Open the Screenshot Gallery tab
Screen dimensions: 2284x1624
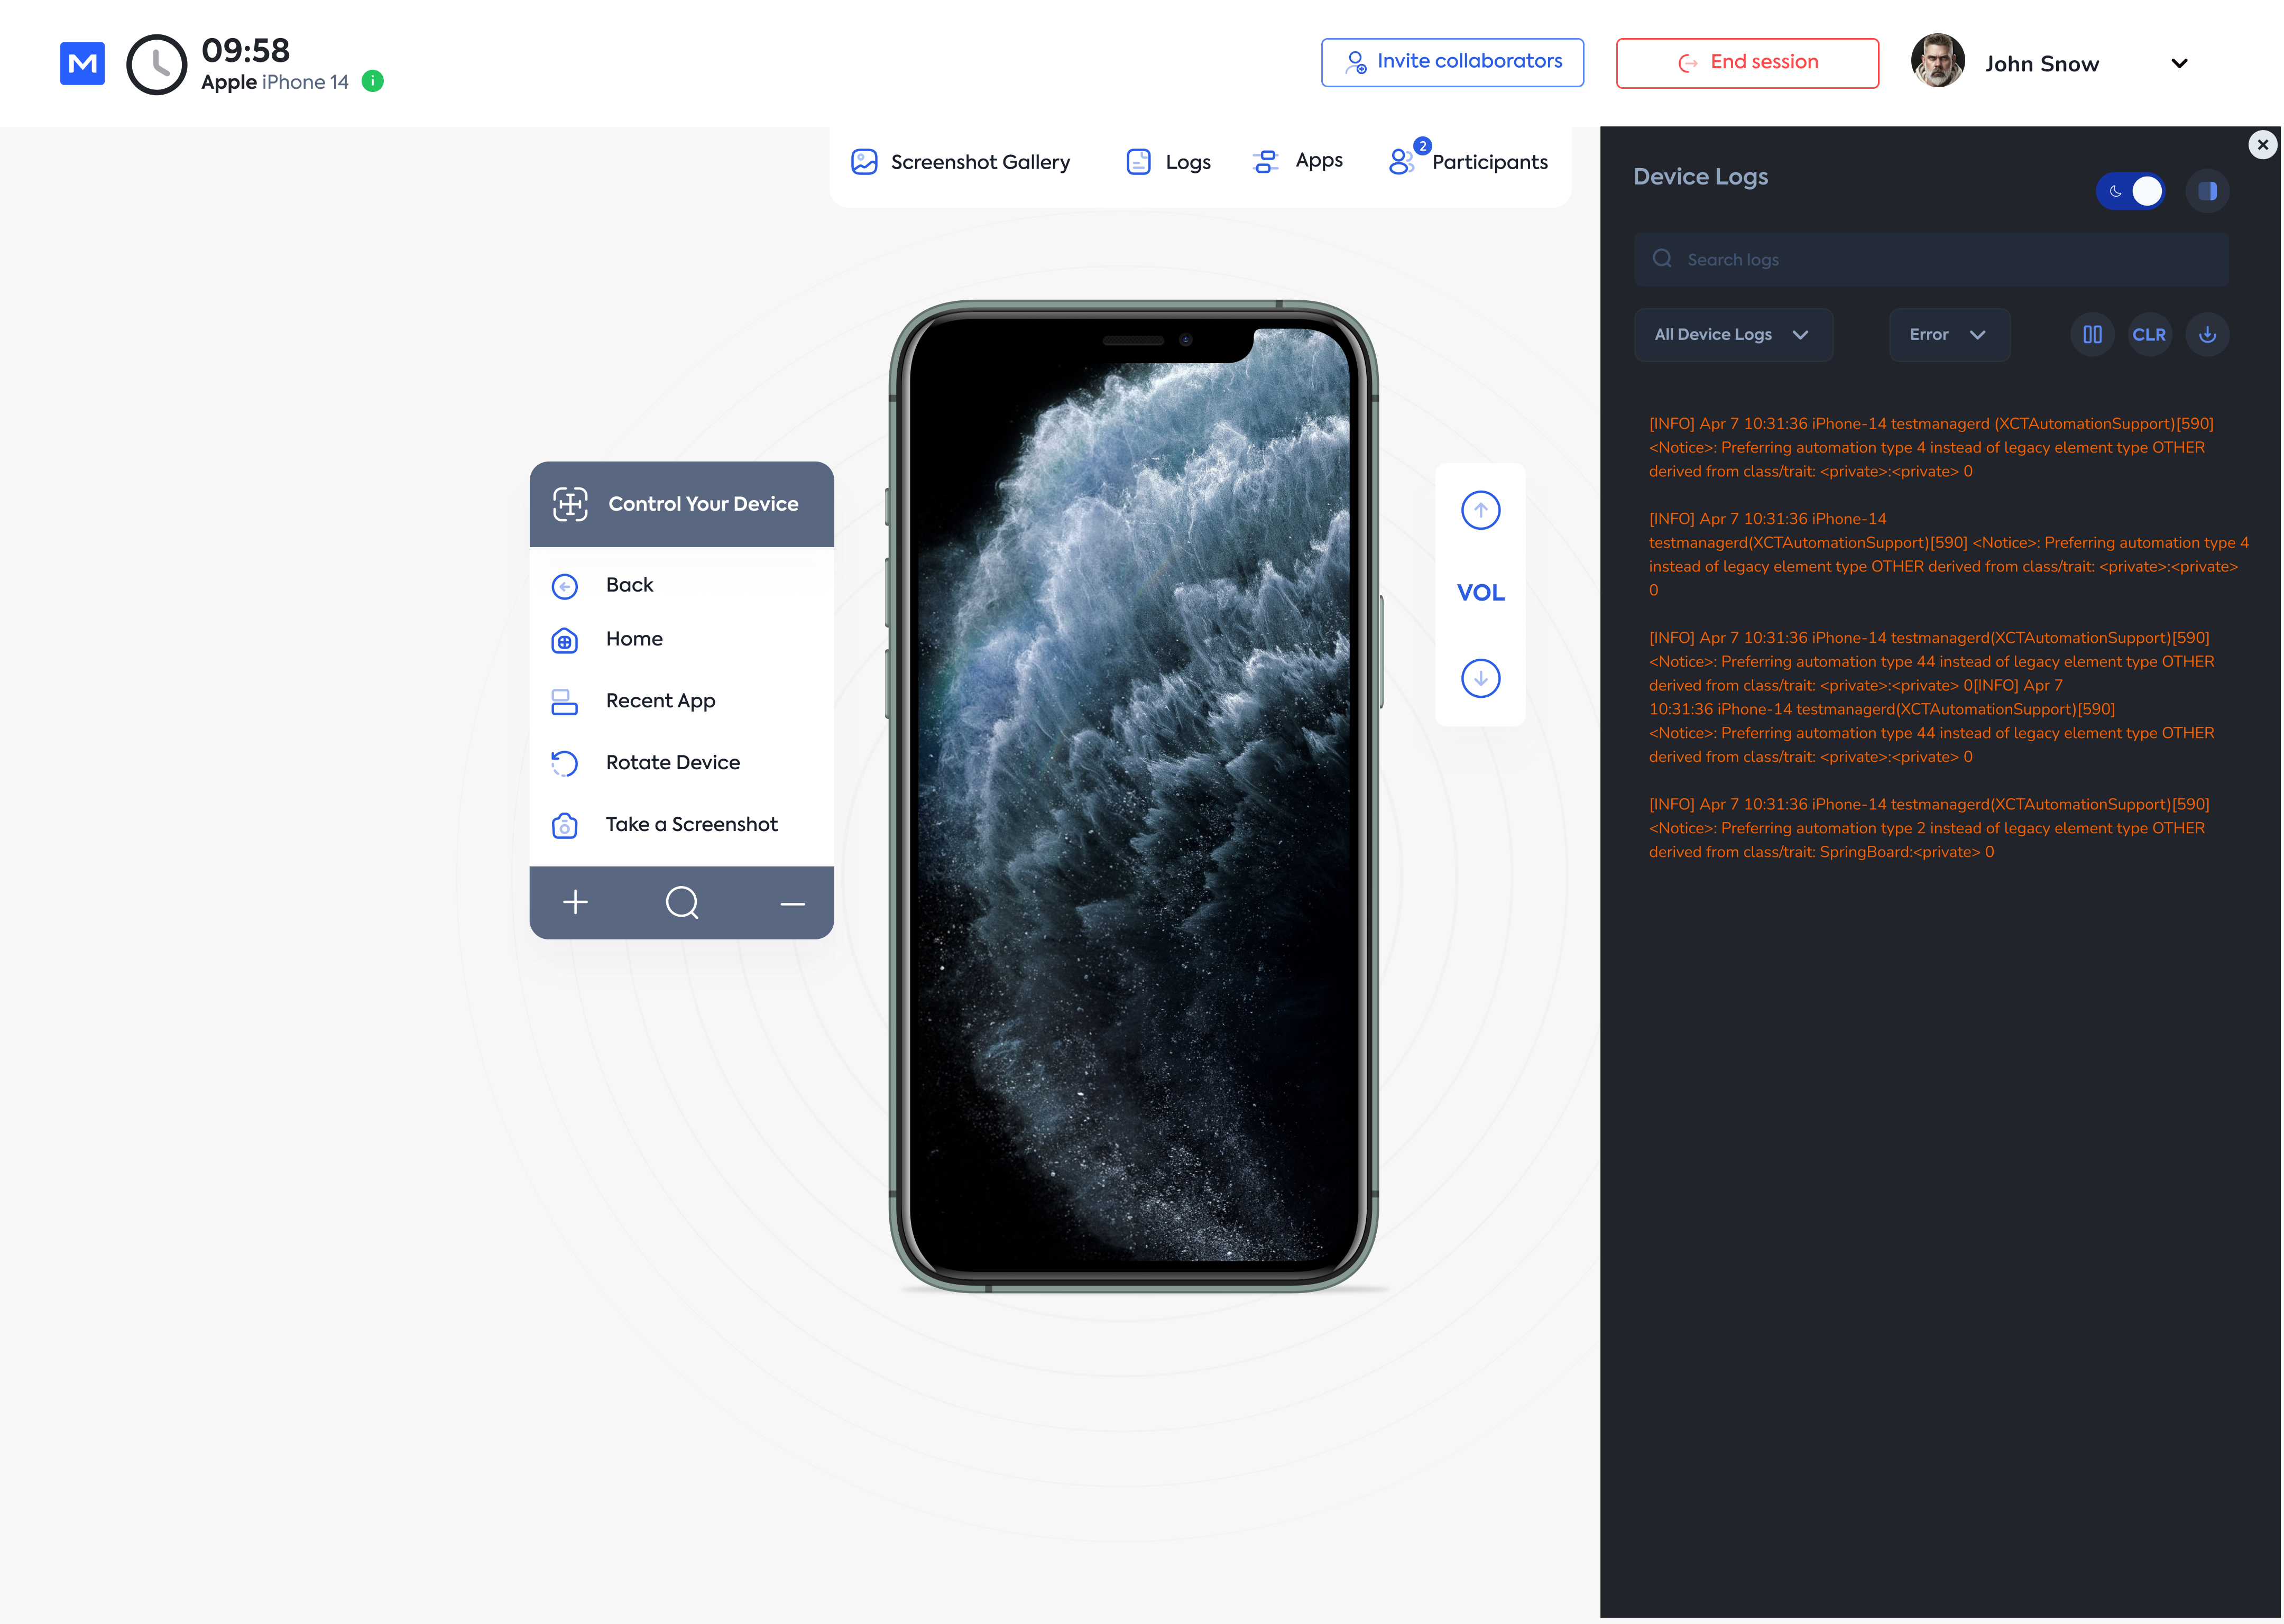(x=960, y=162)
